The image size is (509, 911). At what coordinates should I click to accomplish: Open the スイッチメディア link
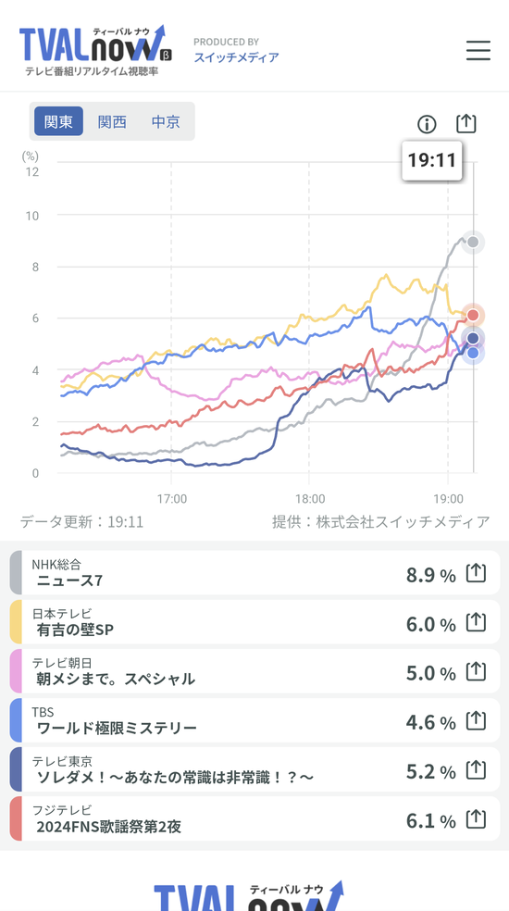pyautogui.click(x=236, y=57)
